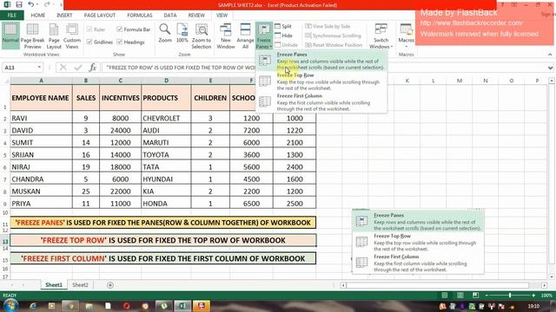Open Page Layout view from ribbon
Image resolution: width=556 pixels, height=312 pixels.
click(x=54, y=36)
